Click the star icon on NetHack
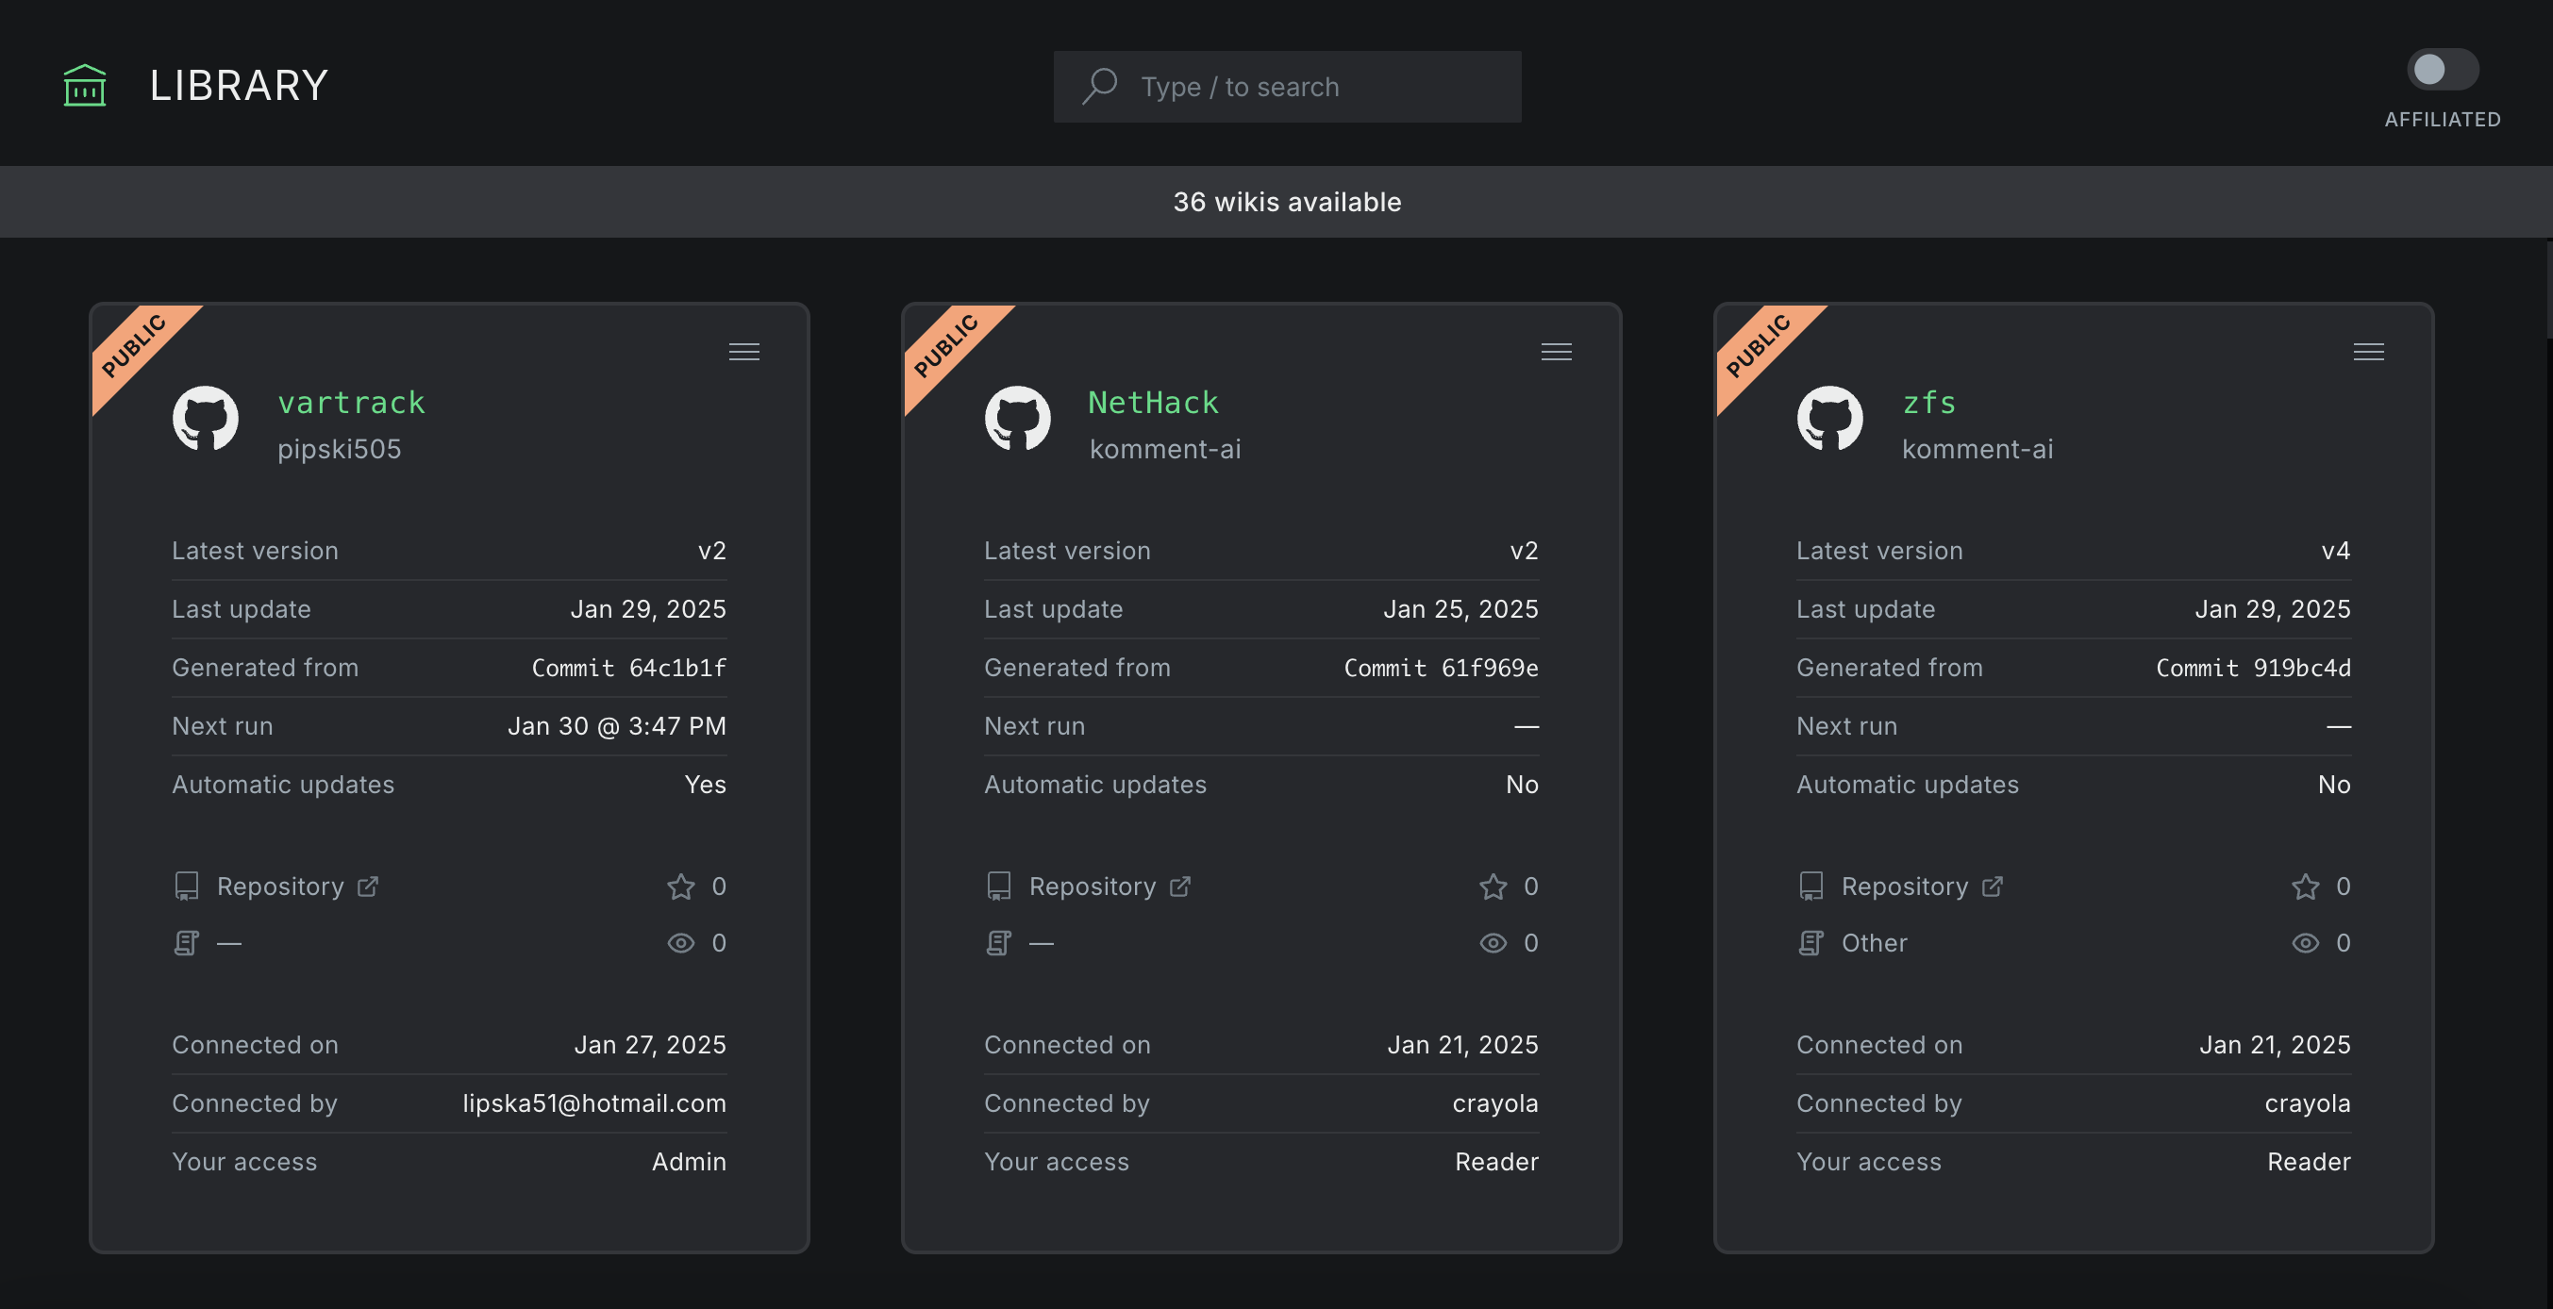The image size is (2553, 1309). tap(1493, 885)
